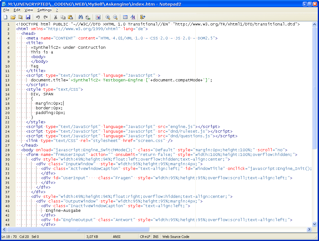
Task: Open the Edit menu
Action: [x=17, y=10]
